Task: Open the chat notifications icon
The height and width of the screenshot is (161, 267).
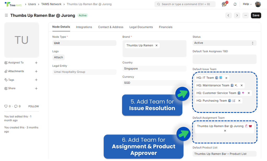Action: (224, 4)
